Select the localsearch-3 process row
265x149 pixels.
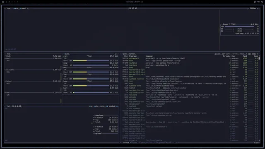pyautogui.click(x=190, y=127)
